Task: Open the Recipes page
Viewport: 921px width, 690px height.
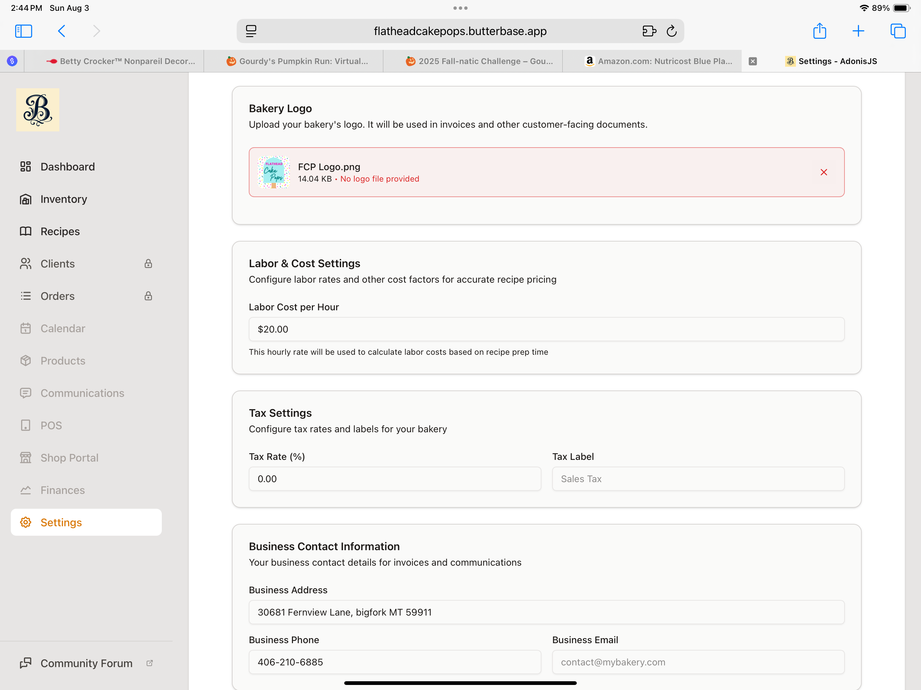Action: tap(60, 231)
